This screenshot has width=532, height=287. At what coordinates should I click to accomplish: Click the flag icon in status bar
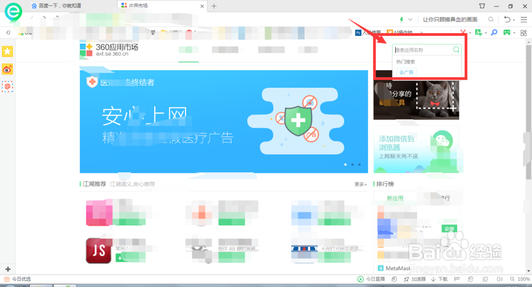coord(456,279)
